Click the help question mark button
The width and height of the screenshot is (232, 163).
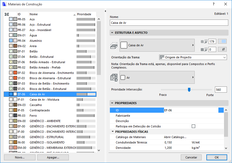point(214,4)
